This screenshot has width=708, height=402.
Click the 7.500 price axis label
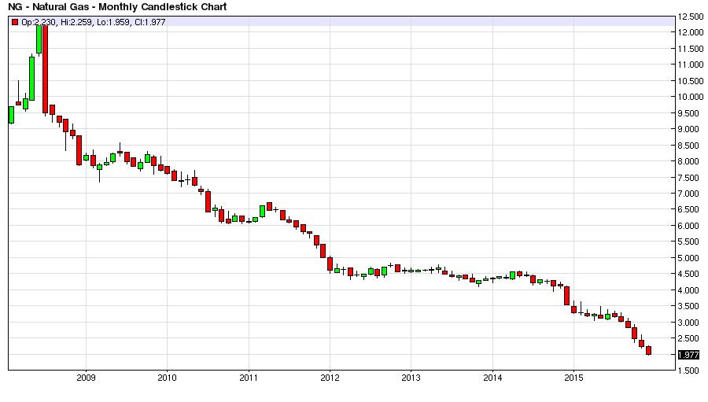click(691, 178)
